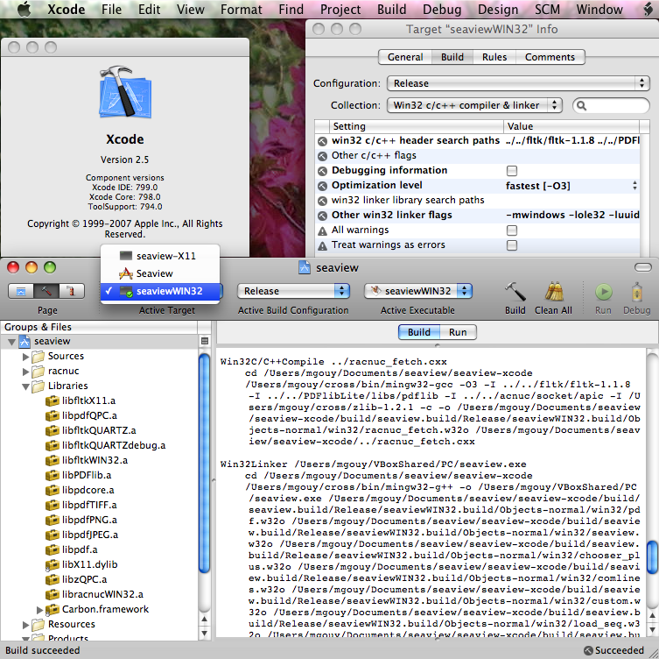659x659 pixels.
Task: Click the seaview project icon in tree
Action: (25, 341)
